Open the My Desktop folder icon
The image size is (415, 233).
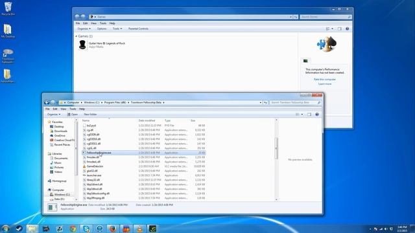8,31
